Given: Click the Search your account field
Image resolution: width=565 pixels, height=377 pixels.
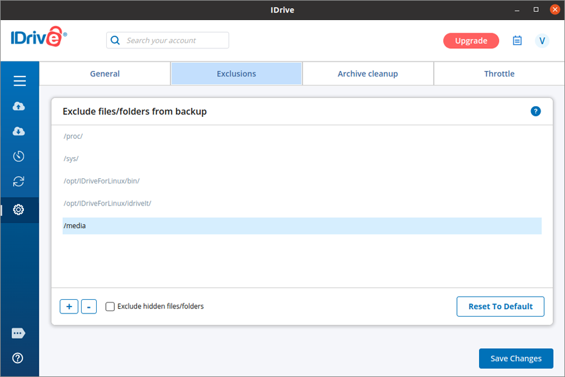Looking at the screenshot, I should (174, 40).
